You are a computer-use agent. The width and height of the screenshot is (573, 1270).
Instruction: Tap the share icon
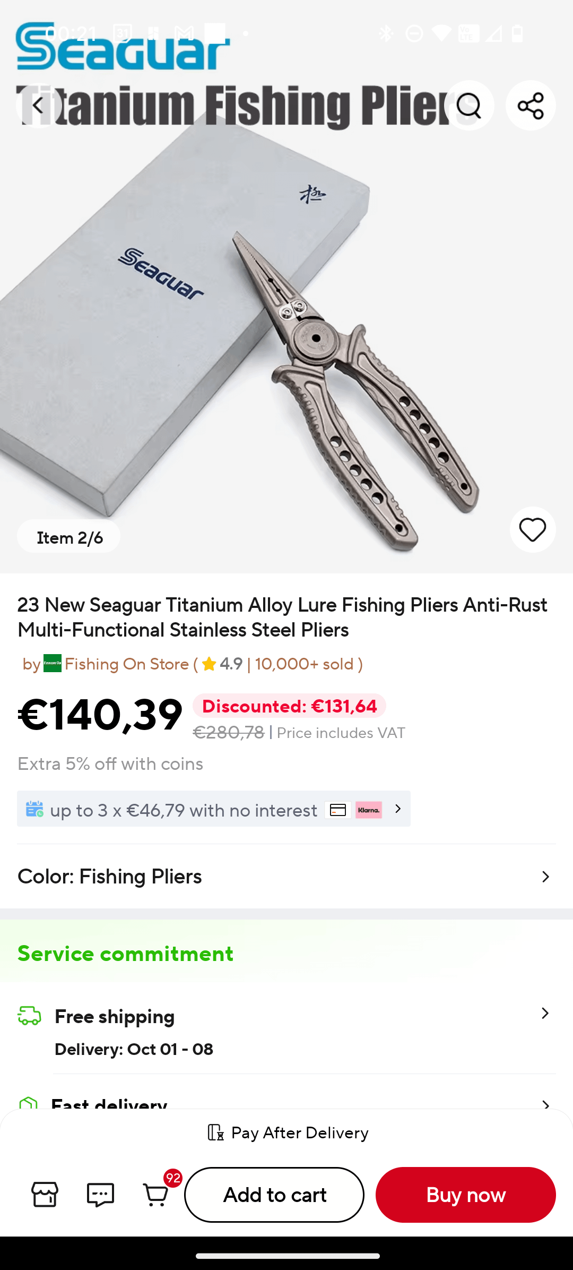coord(531,105)
